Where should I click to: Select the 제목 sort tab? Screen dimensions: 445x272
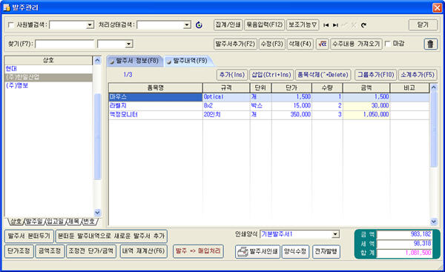73,221
